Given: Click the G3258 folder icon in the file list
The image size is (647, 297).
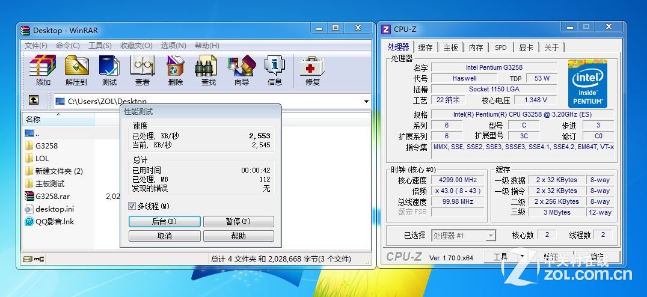Looking at the screenshot, I should (x=29, y=145).
